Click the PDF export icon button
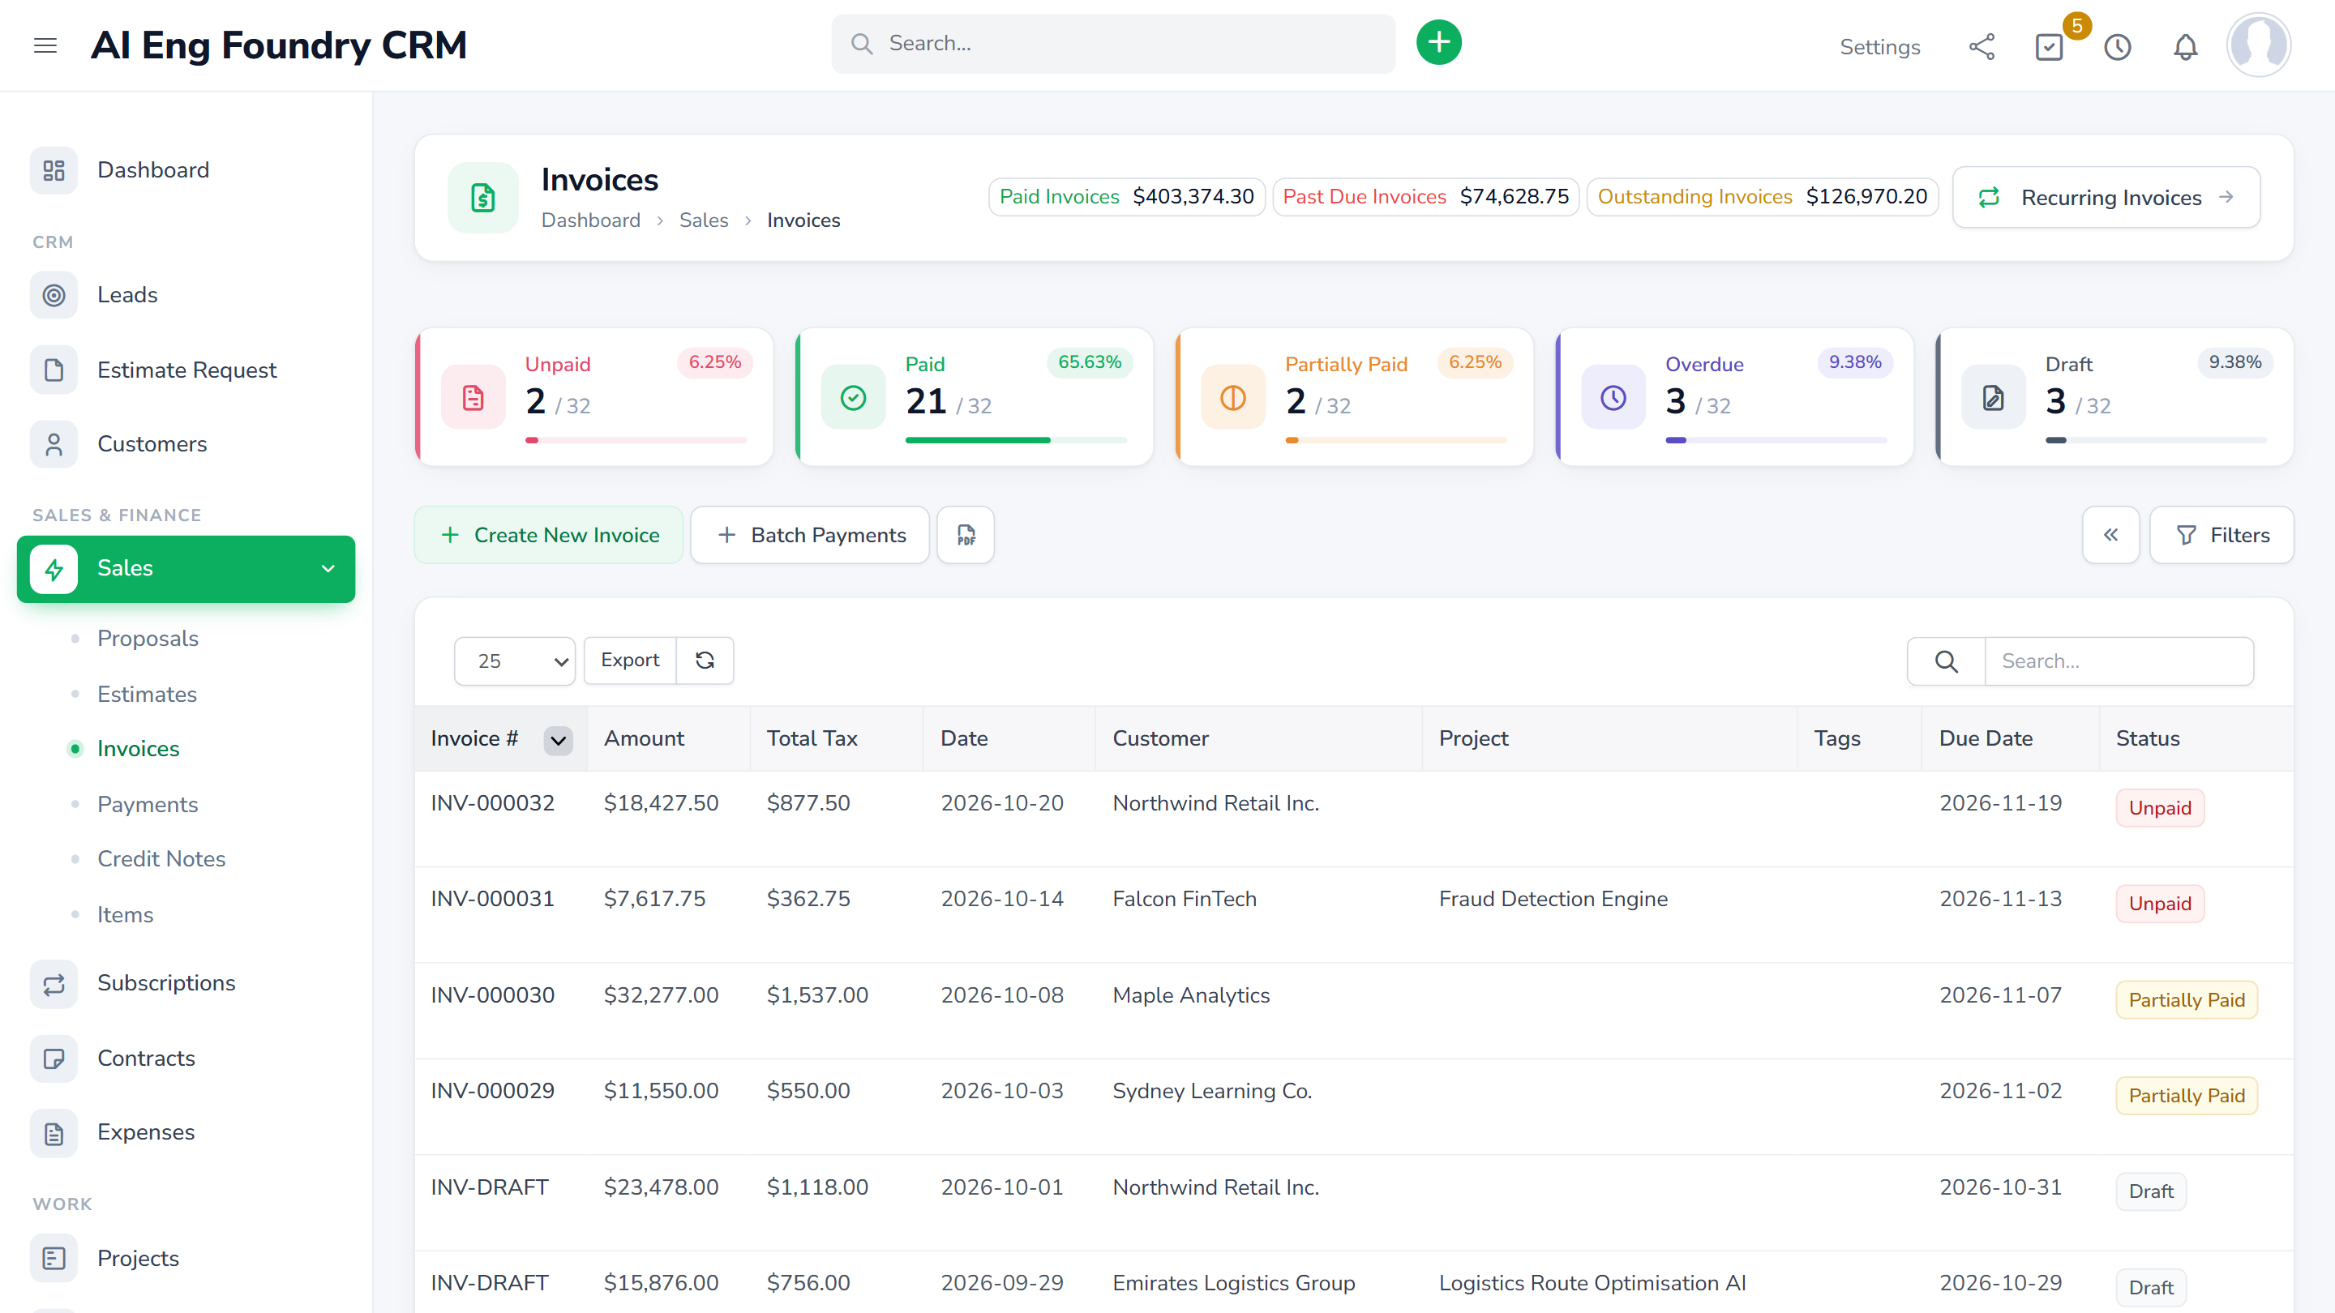 (966, 535)
